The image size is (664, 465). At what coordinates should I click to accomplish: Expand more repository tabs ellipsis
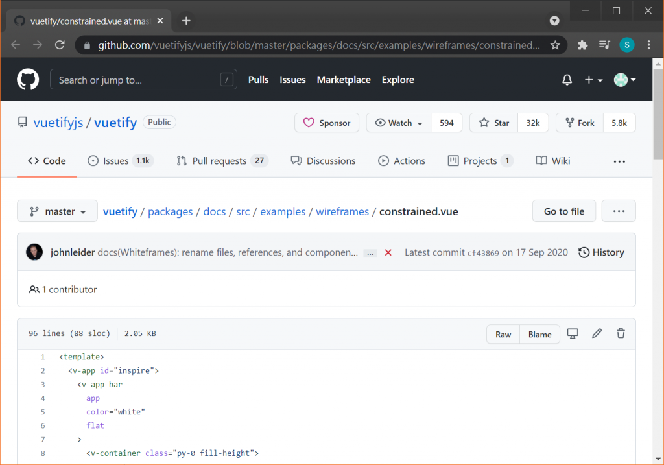(x=619, y=161)
